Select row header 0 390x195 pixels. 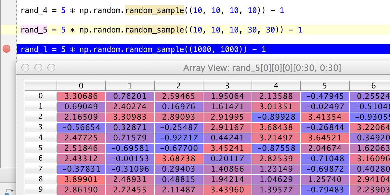[x=41, y=96]
